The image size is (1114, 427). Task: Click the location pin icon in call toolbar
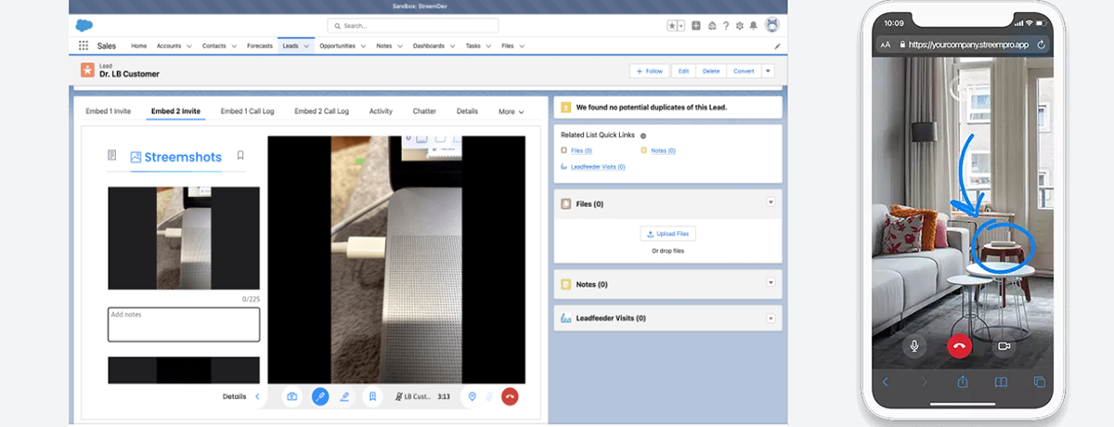point(472,396)
